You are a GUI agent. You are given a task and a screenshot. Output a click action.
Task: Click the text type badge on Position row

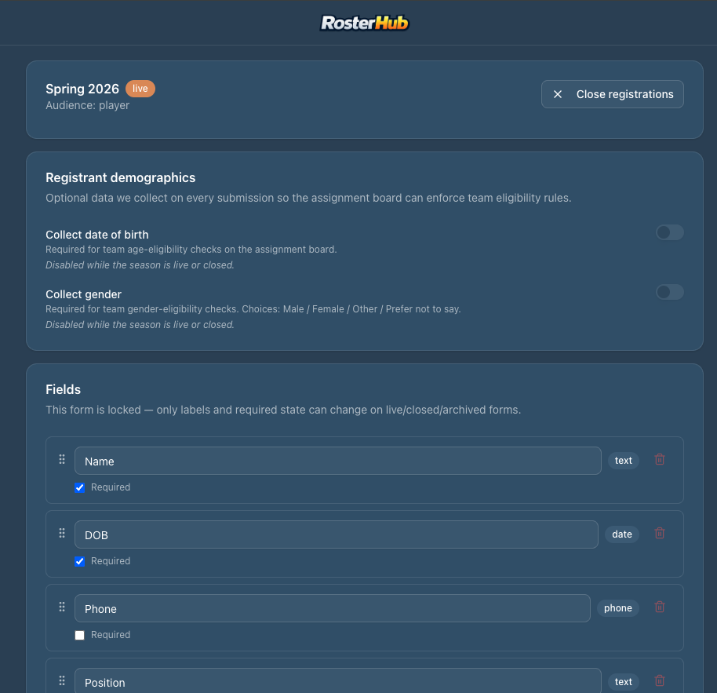pyautogui.click(x=624, y=681)
